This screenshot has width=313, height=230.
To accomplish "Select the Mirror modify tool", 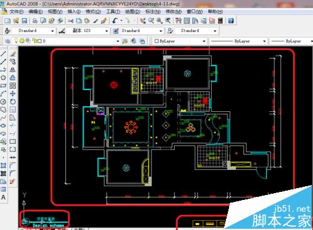I will point(13,69).
